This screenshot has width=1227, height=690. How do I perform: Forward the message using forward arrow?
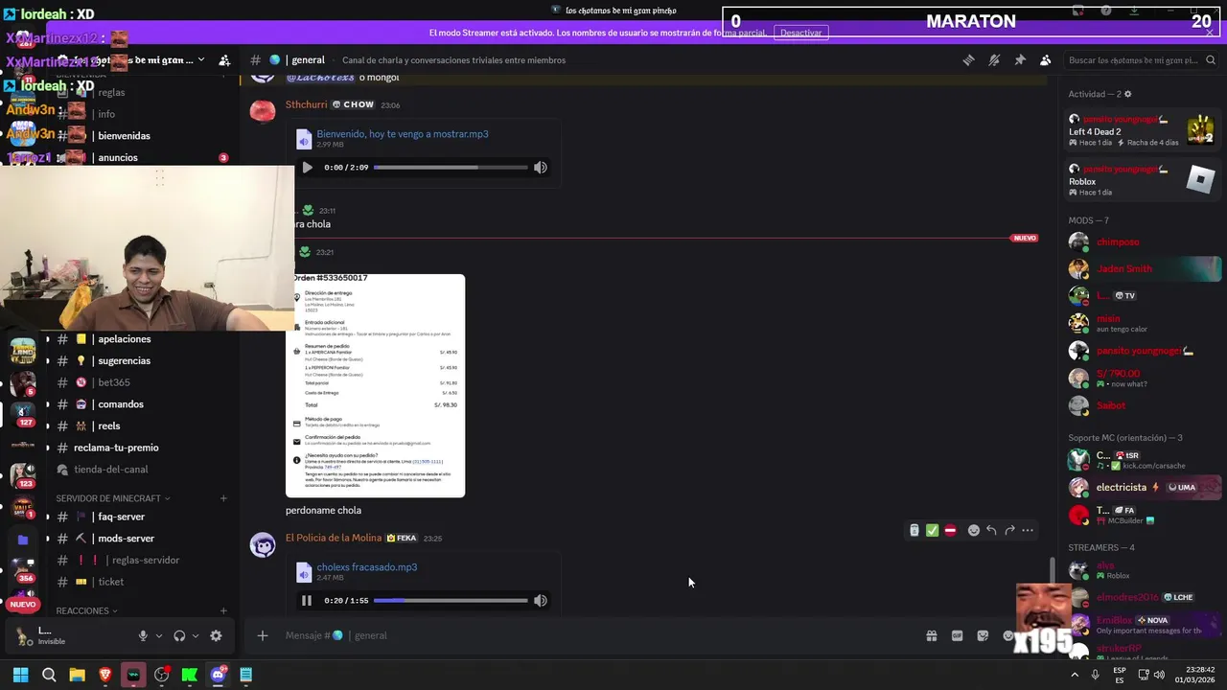click(1009, 530)
